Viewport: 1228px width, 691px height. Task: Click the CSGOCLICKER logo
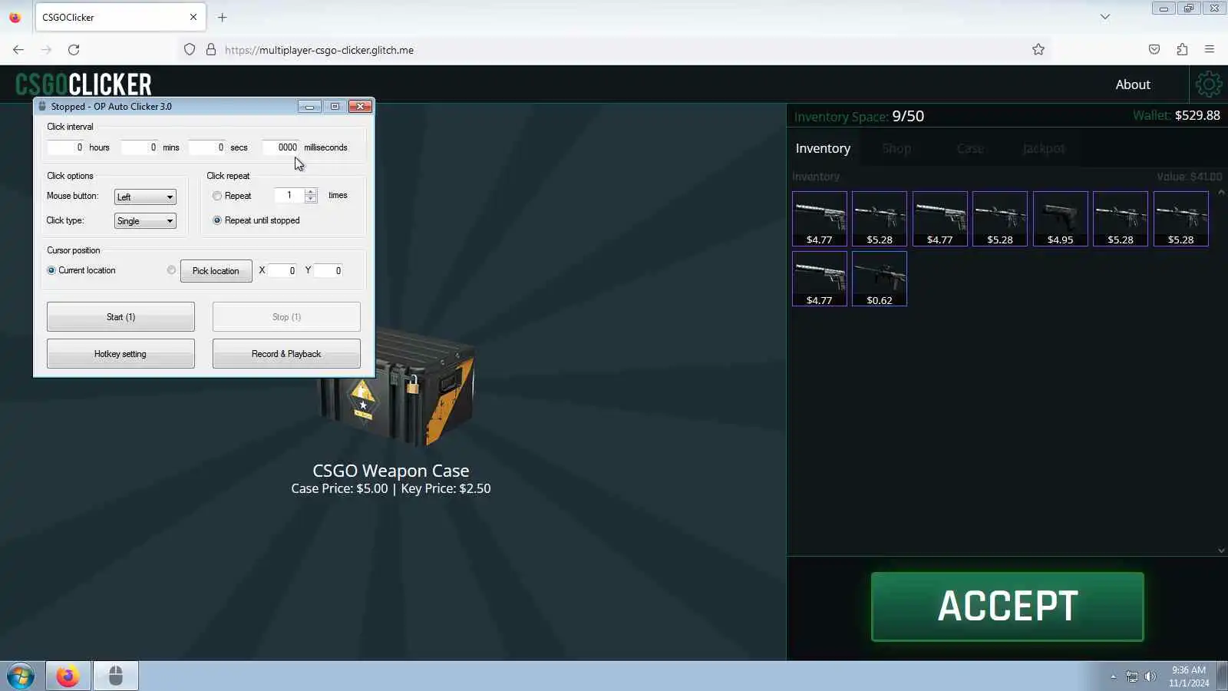[84, 84]
